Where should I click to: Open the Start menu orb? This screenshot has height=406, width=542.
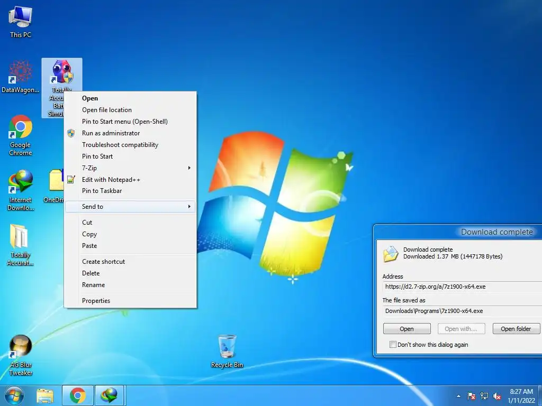(x=14, y=395)
